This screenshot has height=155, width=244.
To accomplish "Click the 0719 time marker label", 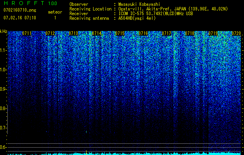I will (213, 33).
